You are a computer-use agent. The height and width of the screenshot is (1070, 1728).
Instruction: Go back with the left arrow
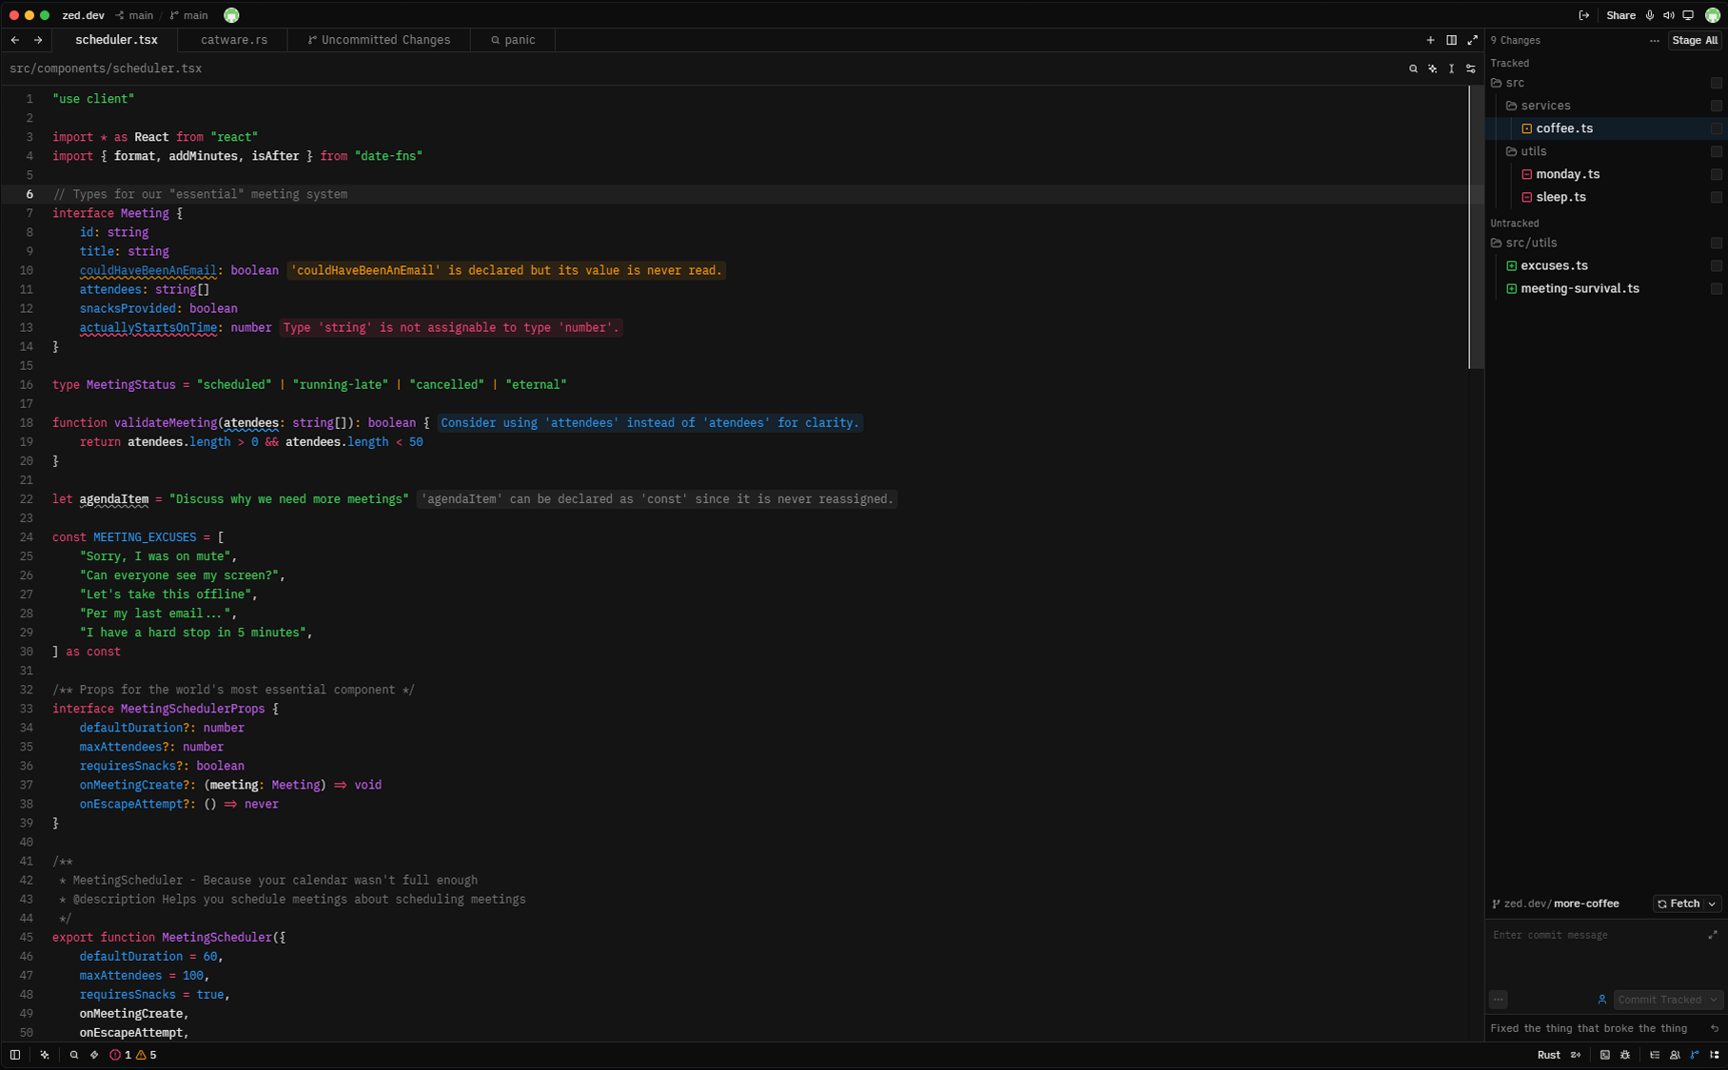click(x=15, y=40)
